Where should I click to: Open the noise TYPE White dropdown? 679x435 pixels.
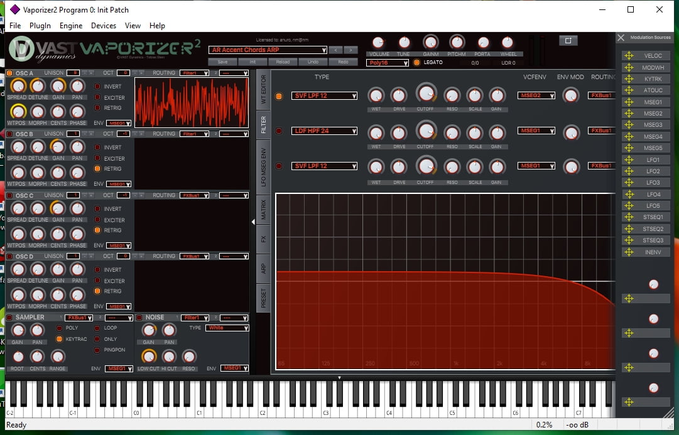(227, 328)
